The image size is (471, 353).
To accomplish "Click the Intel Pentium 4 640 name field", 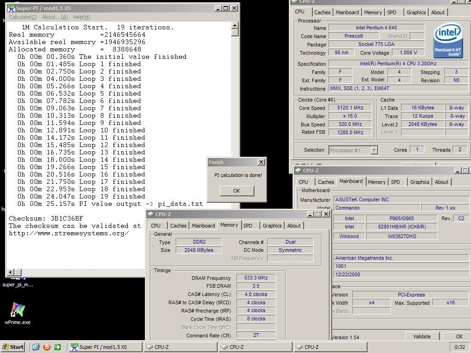I will click(x=376, y=28).
